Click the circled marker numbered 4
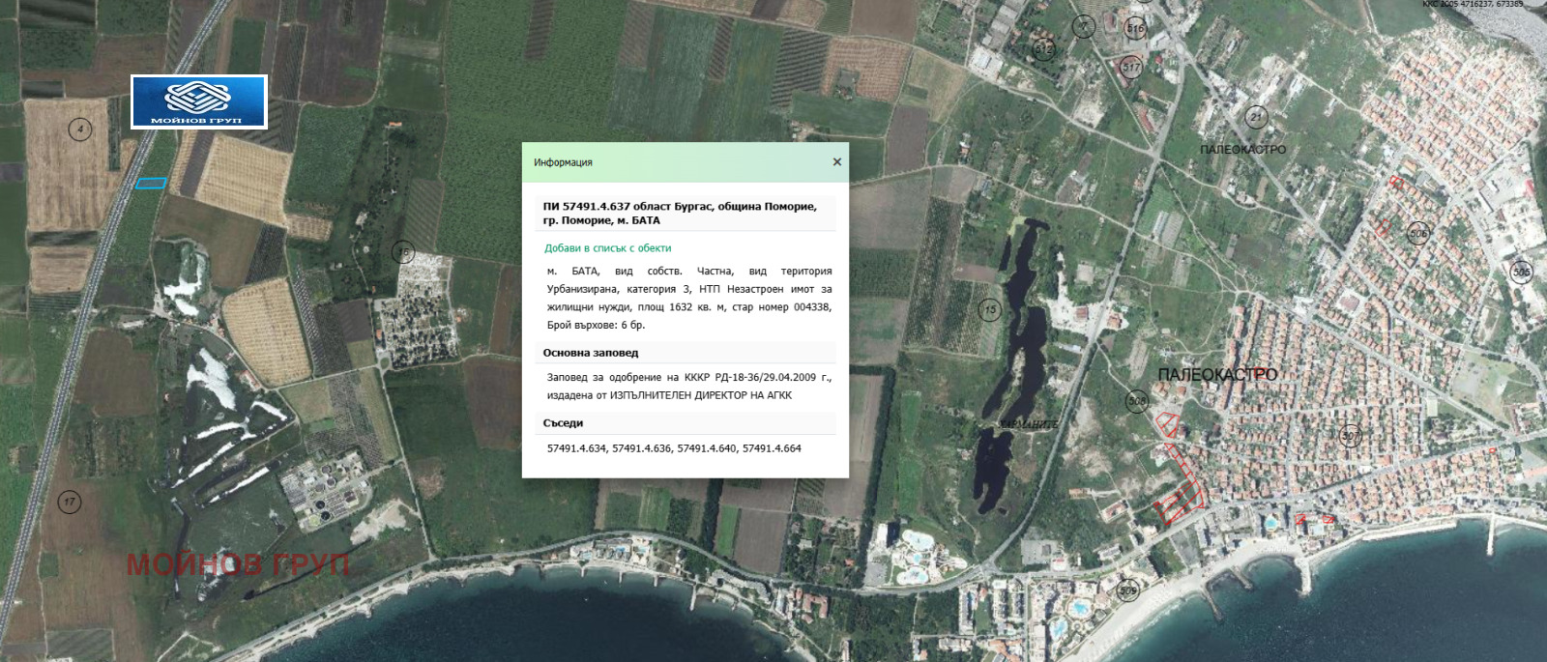Image resolution: width=1547 pixels, height=662 pixels. point(80,129)
